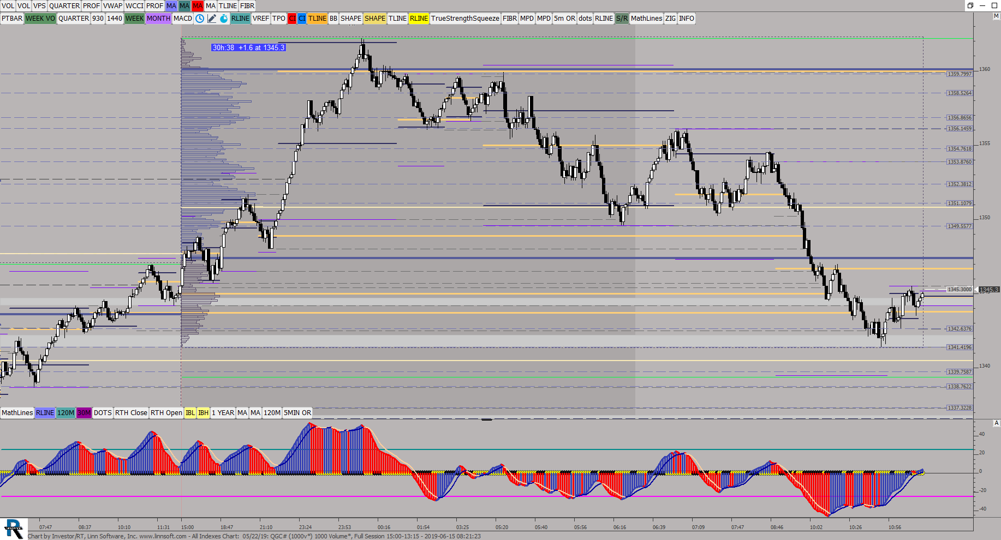
Task: Toggle the yellow IBH button
Action: (x=203, y=413)
